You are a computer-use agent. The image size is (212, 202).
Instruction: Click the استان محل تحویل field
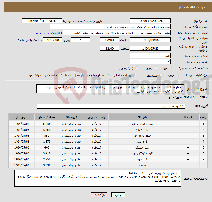[150, 56]
